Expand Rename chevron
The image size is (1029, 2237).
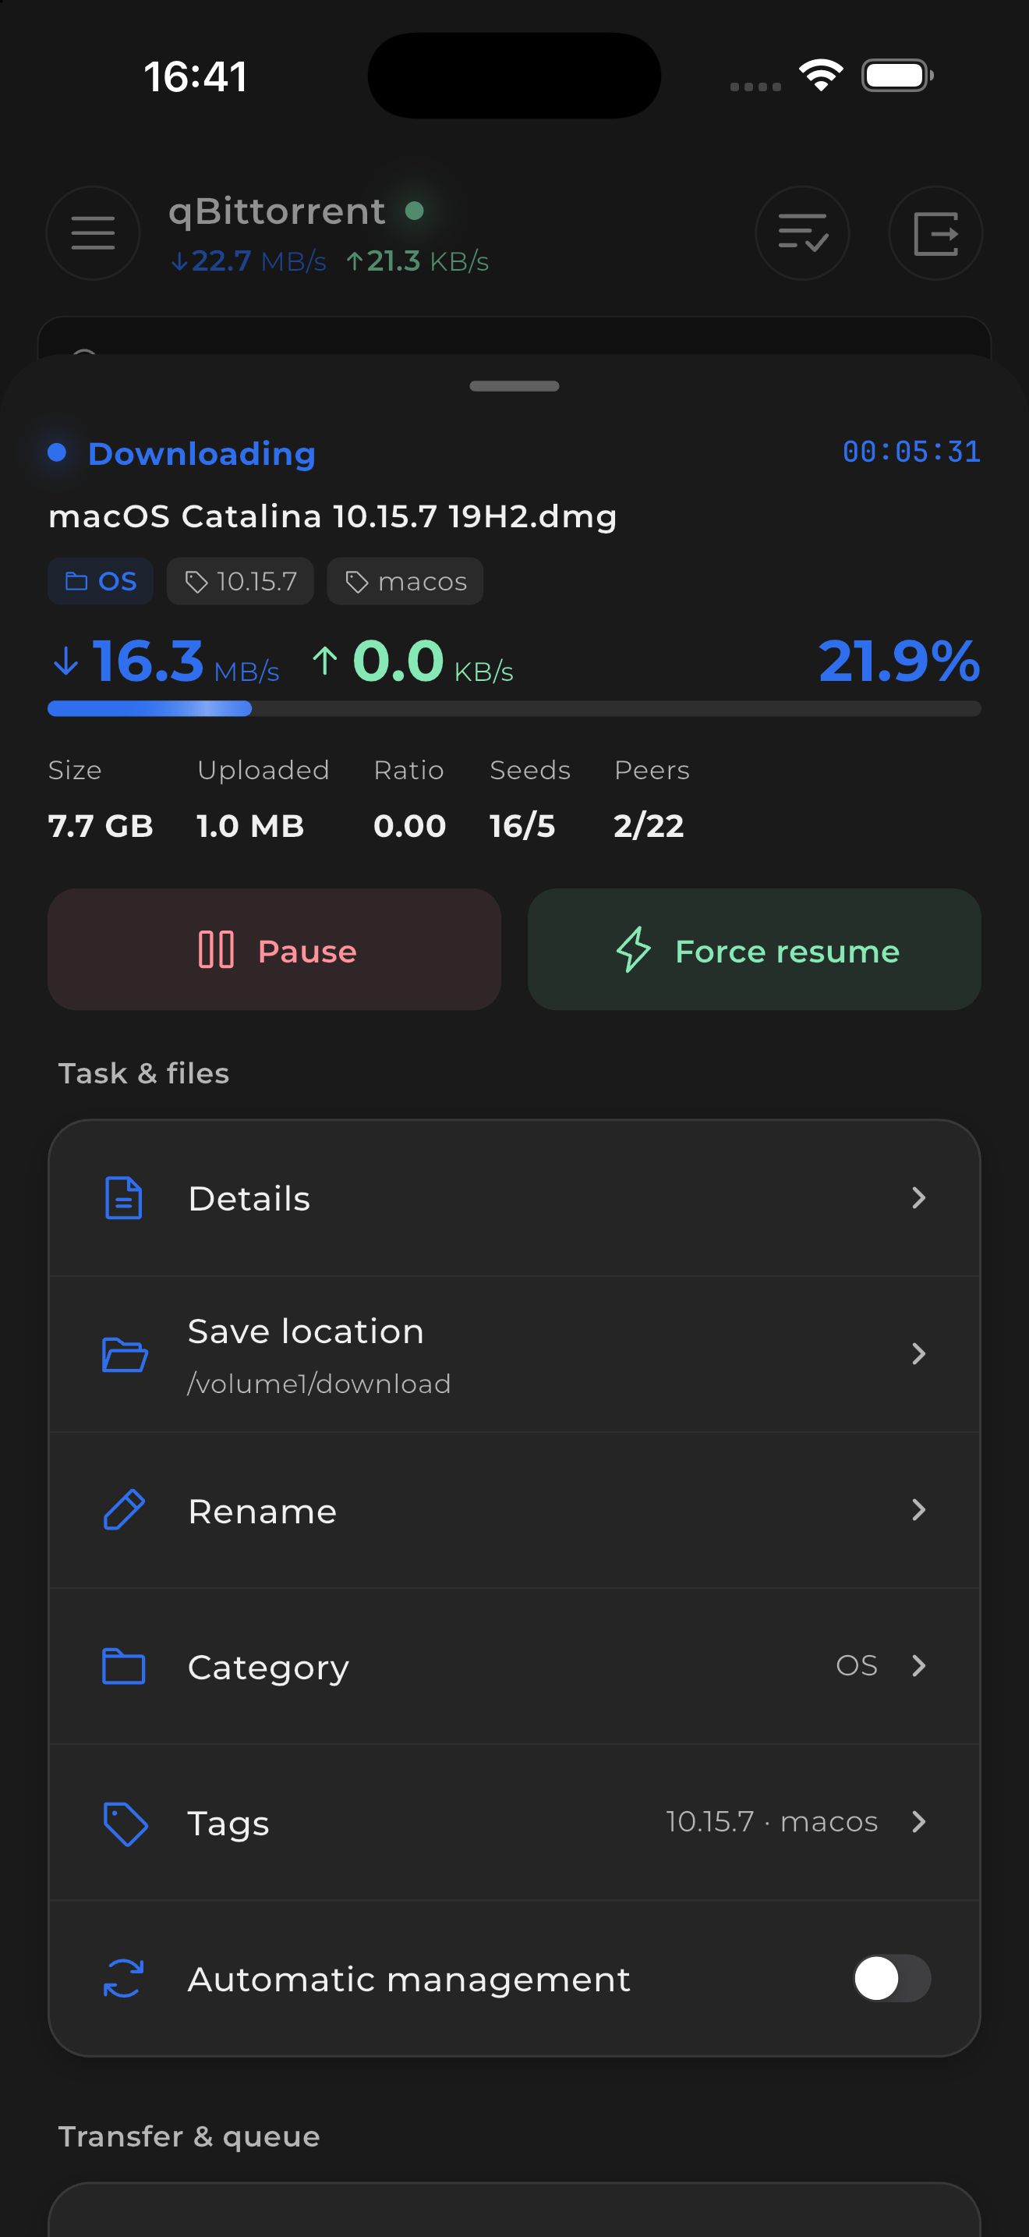pos(919,1509)
